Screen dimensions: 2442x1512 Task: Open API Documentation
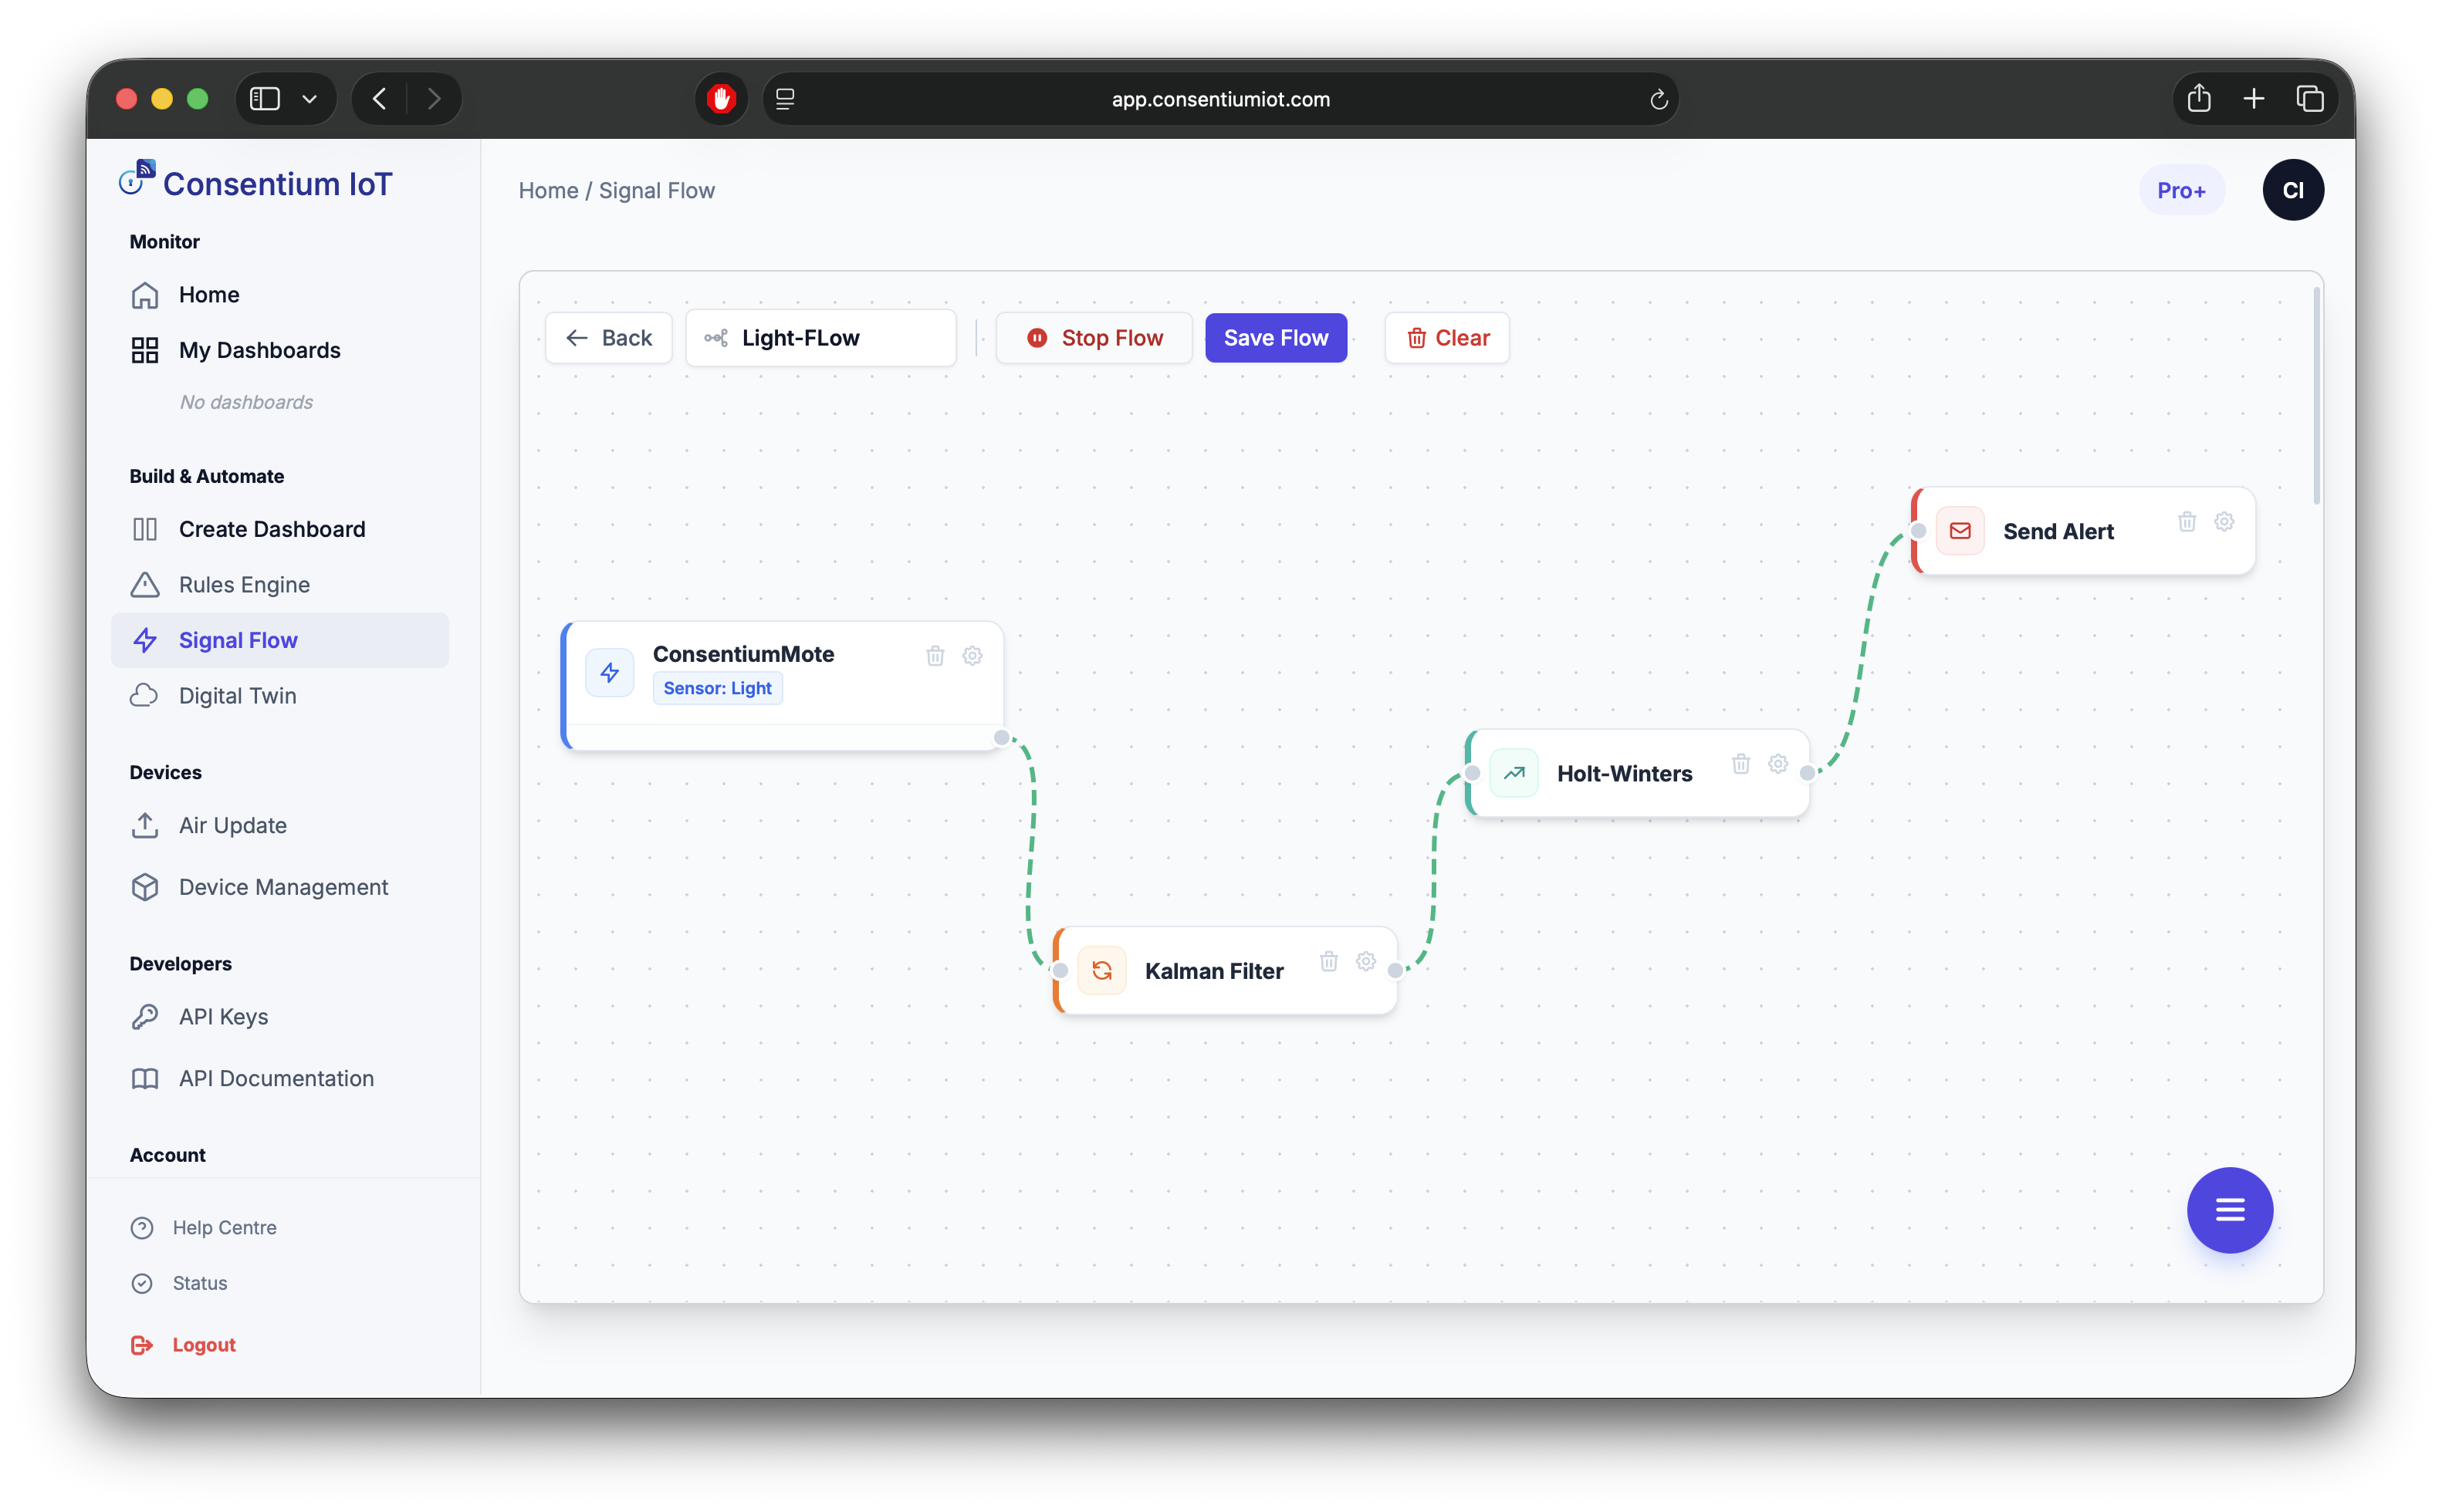pos(280,1078)
